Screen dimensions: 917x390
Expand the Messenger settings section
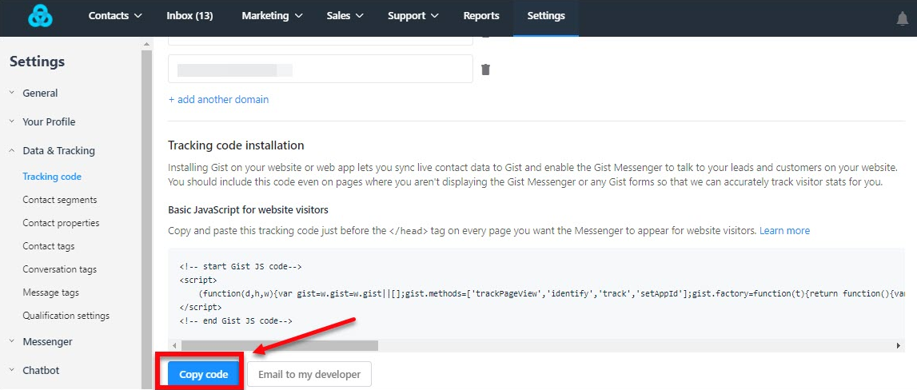coord(47,342)
